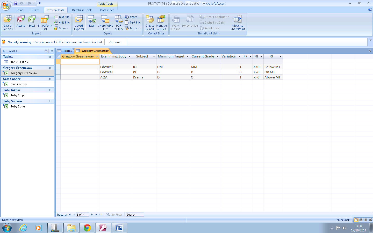Export to PDF or XPS

click(x=119, y=23)
